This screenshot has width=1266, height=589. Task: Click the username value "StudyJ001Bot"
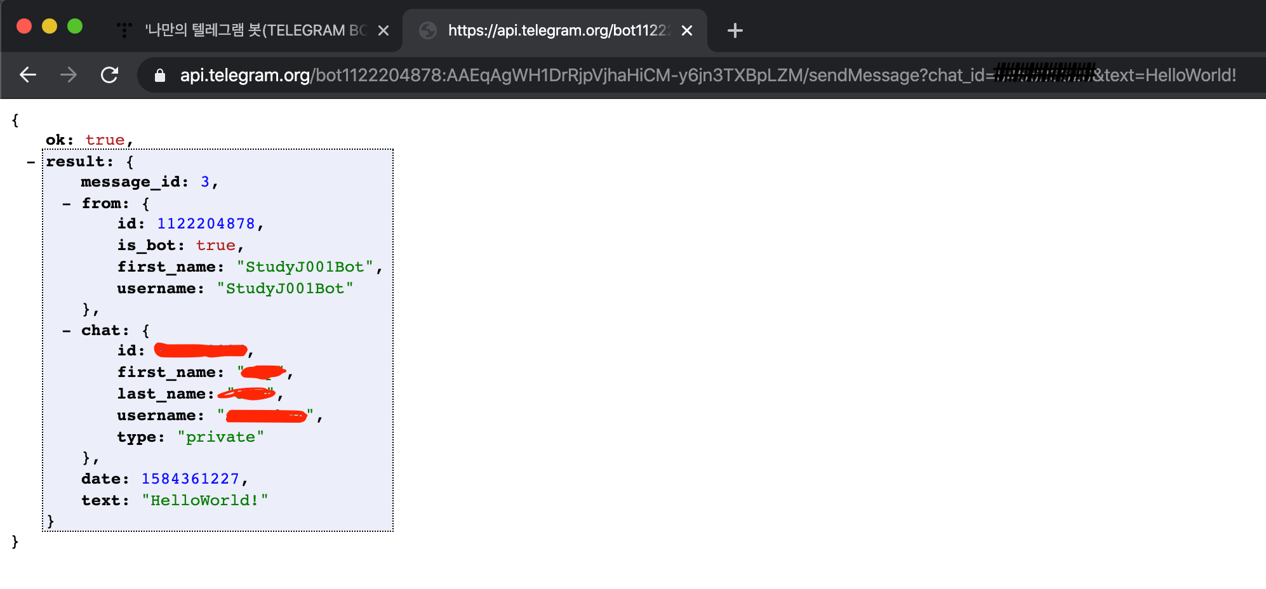(x=285, y=289)
